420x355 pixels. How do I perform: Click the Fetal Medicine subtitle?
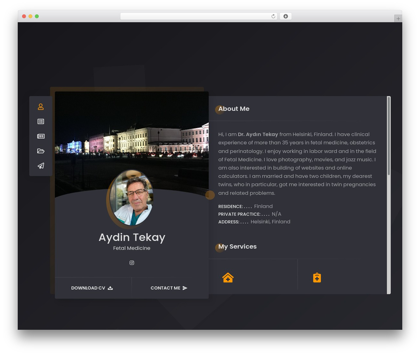click(x=132, y=248)
